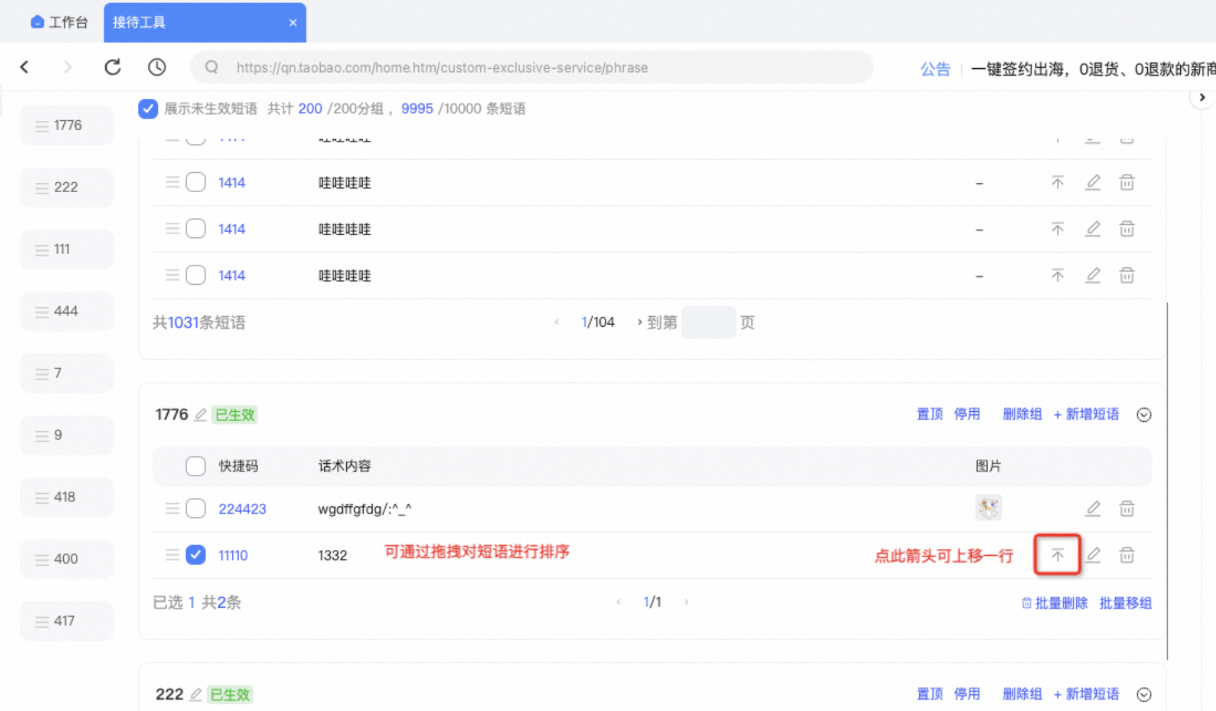Add phrase to group 1776 via 新增短语

point(1086,414)
